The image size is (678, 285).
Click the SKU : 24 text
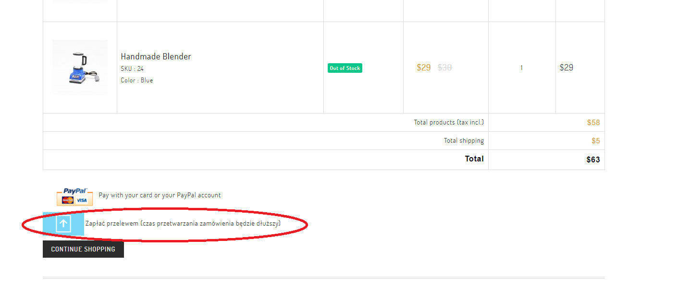[132, 68]
